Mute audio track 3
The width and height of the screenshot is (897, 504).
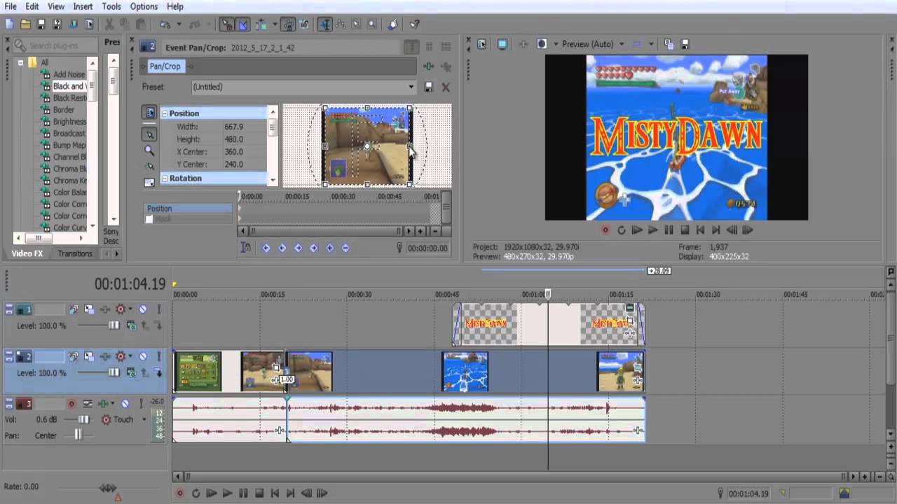125,404
